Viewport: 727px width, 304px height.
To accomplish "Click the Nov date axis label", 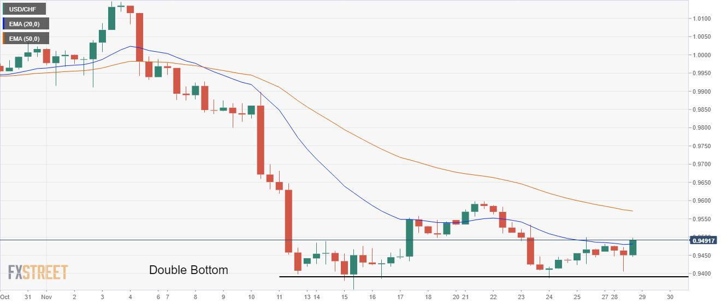I will [x=46, y=297].
